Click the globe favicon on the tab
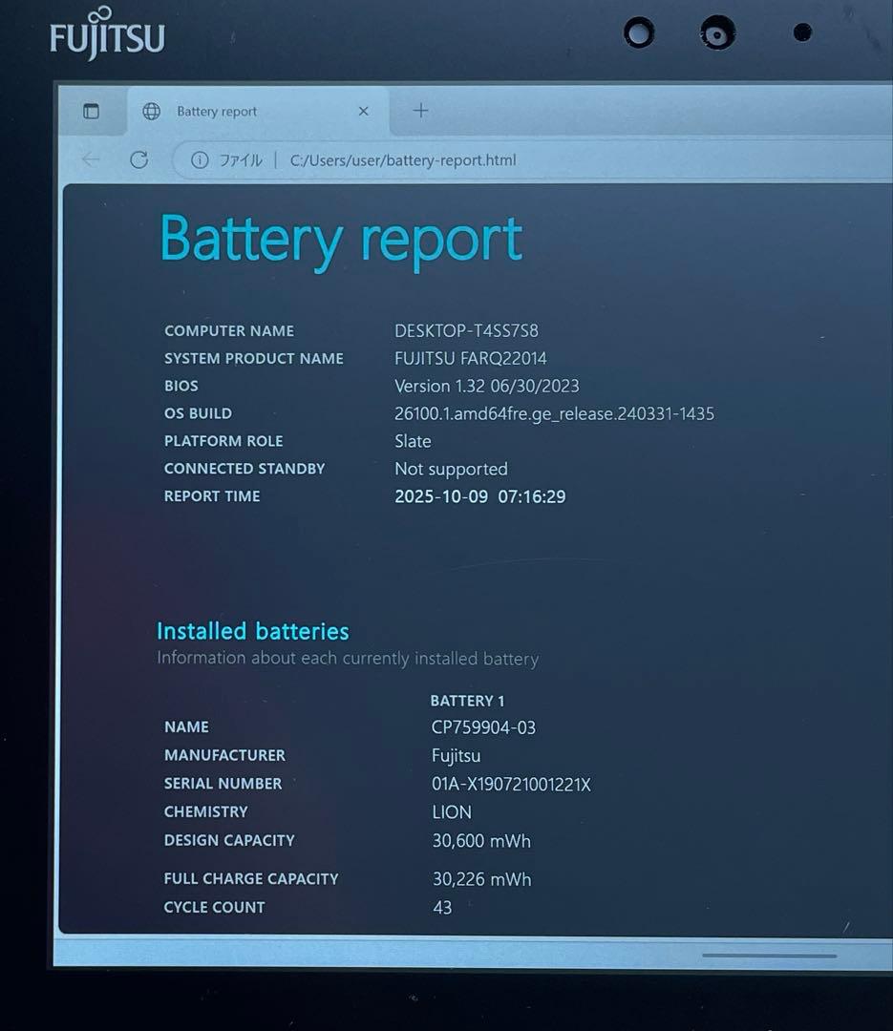The width and height of the screenshot is (893, 1031). (x=151, y=111)
